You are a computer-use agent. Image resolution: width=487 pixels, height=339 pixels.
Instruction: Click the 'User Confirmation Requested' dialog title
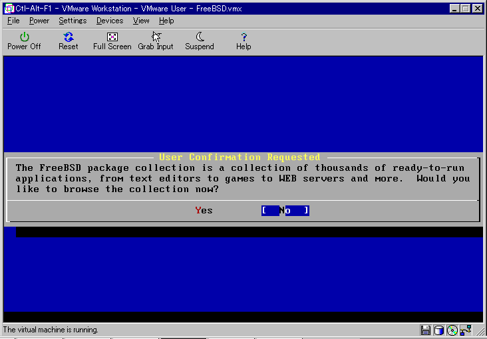240,157
